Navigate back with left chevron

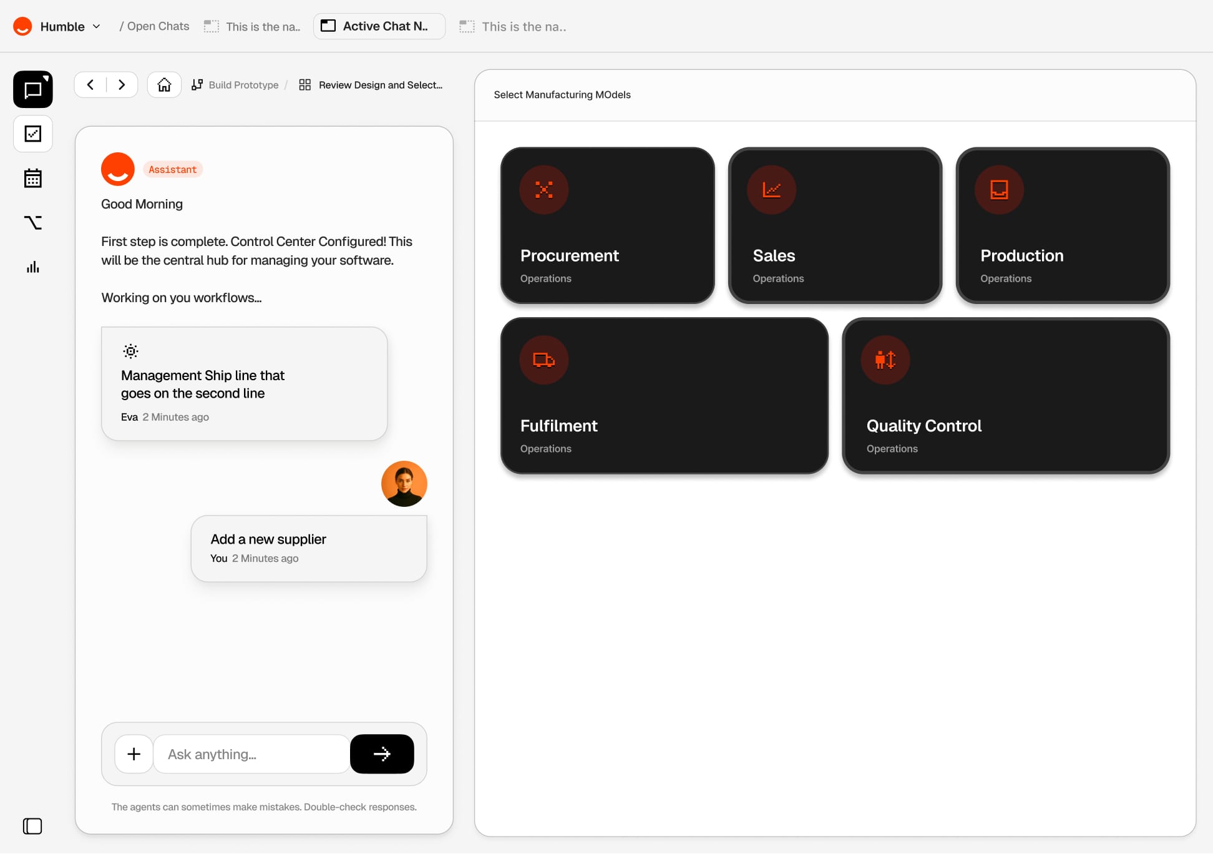pos(90,85)
